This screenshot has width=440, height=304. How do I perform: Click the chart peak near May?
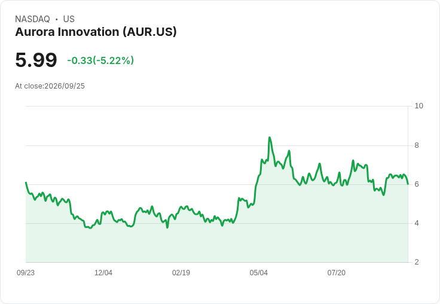click(270, 138)
